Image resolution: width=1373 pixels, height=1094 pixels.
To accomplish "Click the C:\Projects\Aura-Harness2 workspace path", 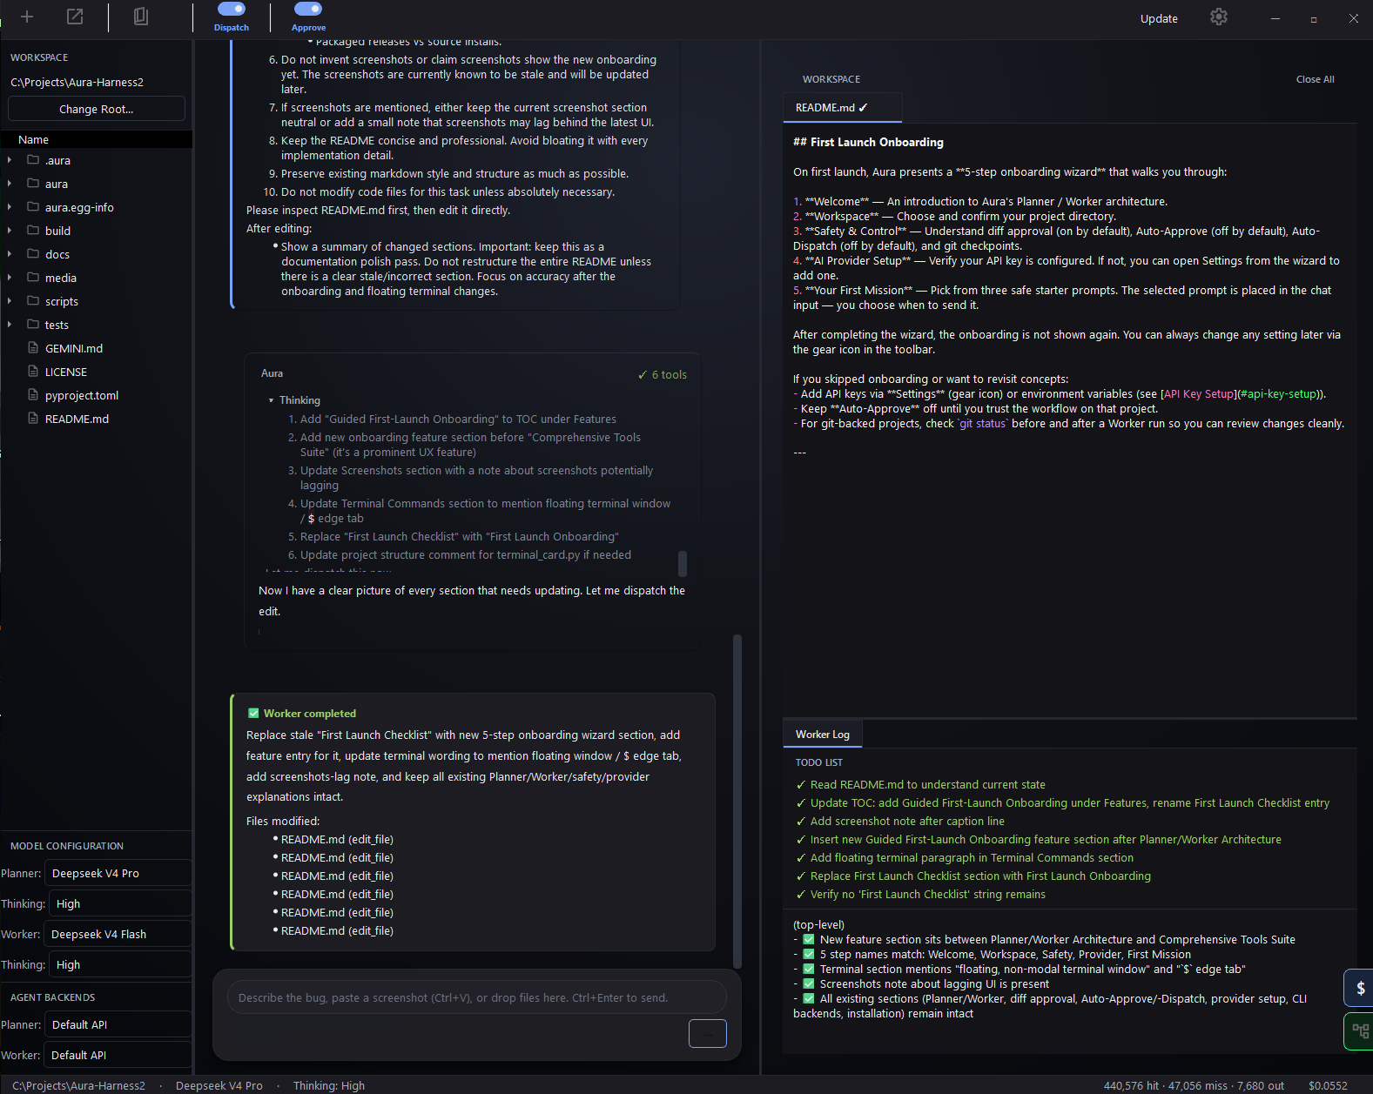I will tap(77, 82).
